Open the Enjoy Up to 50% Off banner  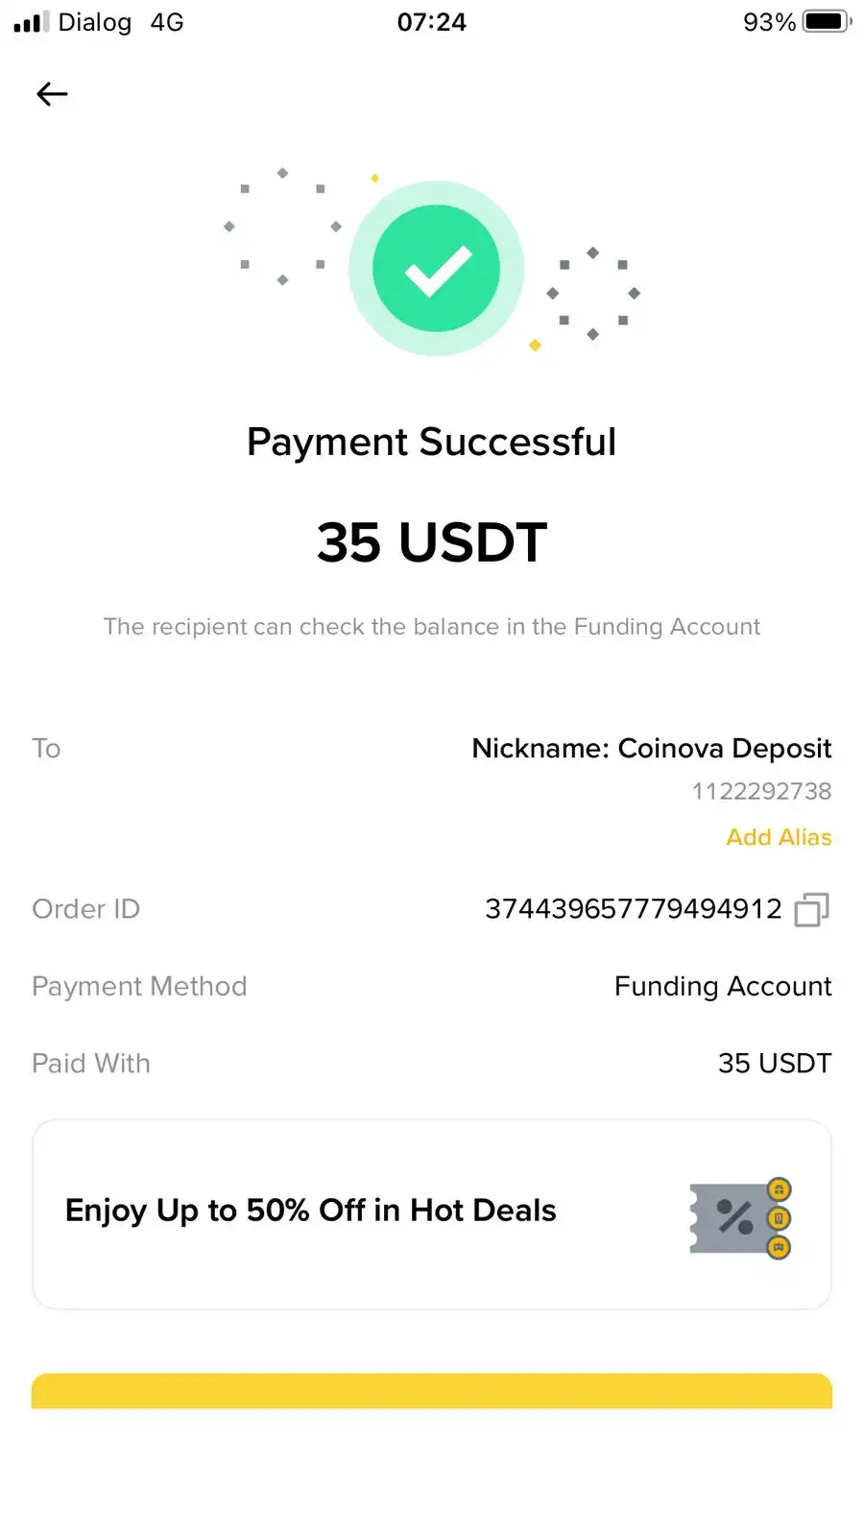pyautogui.click(x=311, y=1211)
